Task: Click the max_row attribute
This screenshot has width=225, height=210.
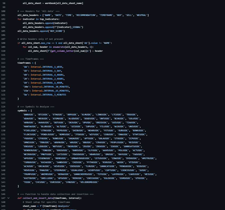Action: coord(46,43)
